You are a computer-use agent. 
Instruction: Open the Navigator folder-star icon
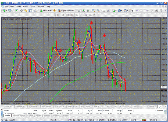click(x=26, y=10)
